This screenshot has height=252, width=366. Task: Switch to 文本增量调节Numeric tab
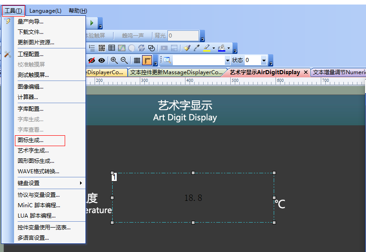pos(339,72)
